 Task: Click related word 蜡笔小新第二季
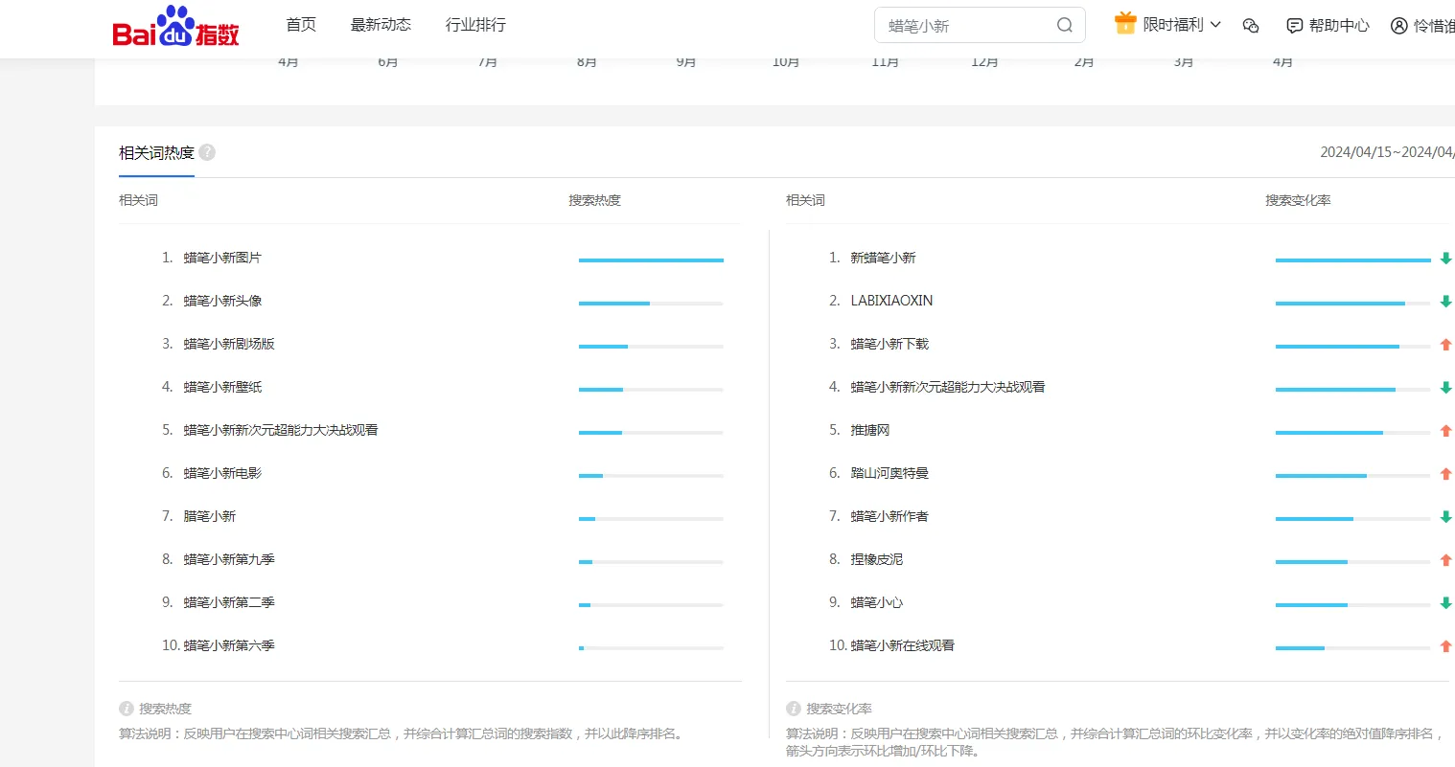click(229, 602)
